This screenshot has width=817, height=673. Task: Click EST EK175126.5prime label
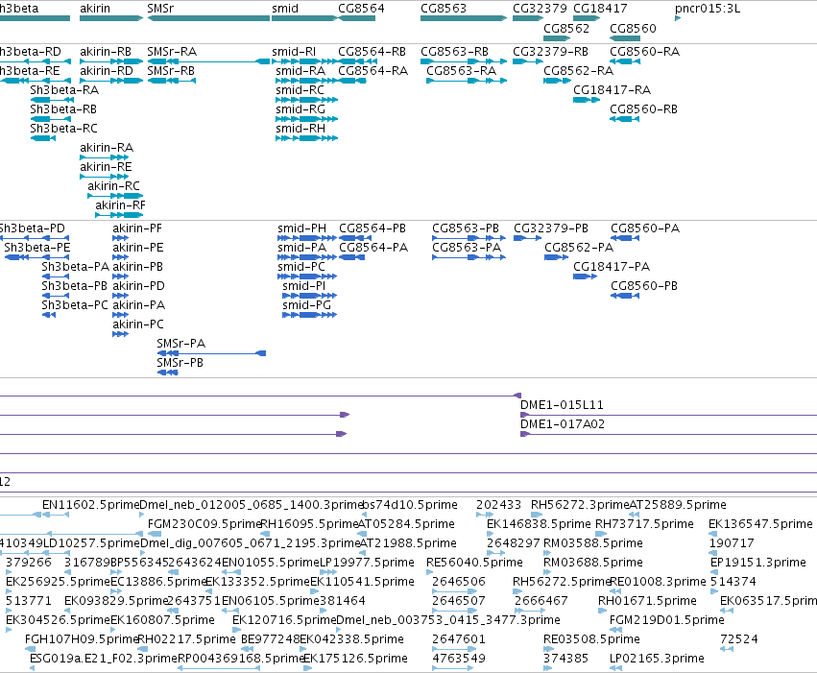click(x=355, y=660)
